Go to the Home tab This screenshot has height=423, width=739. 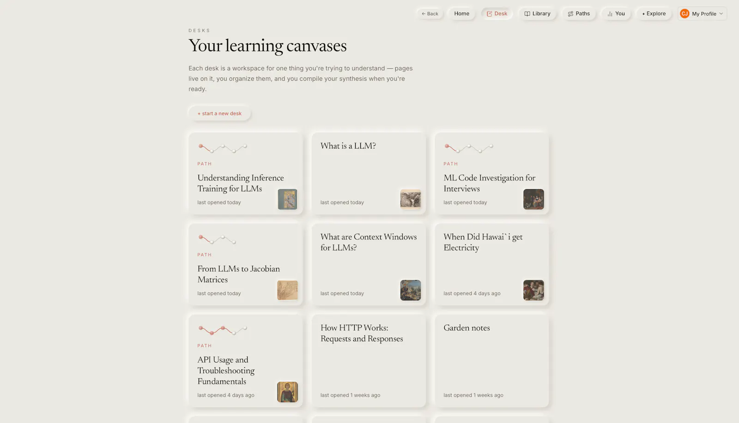pos(461,14)
